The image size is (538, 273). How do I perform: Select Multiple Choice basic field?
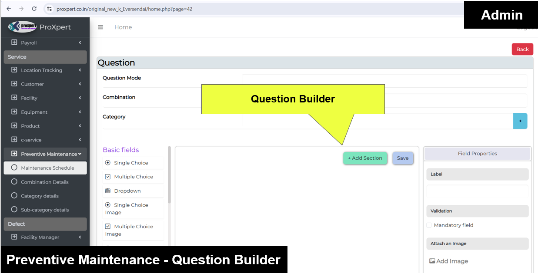133,177
